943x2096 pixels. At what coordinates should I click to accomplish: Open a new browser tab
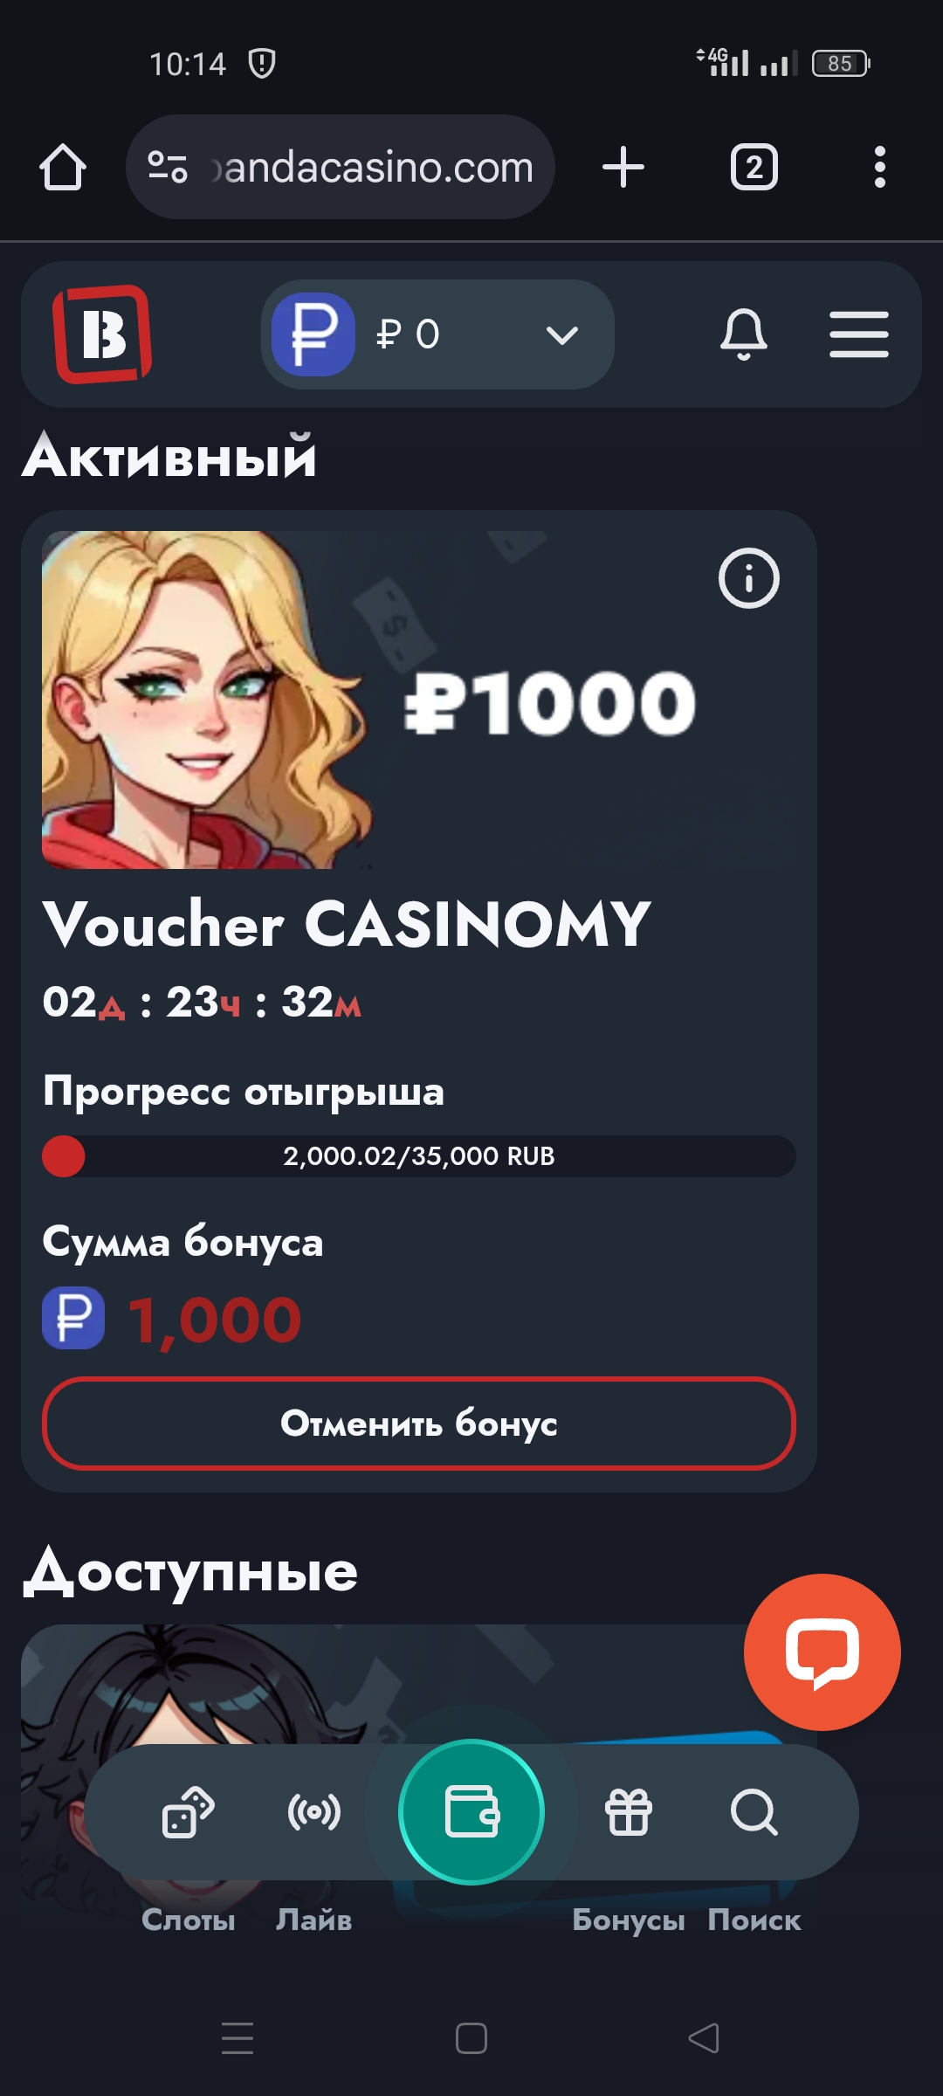point(623,167)
